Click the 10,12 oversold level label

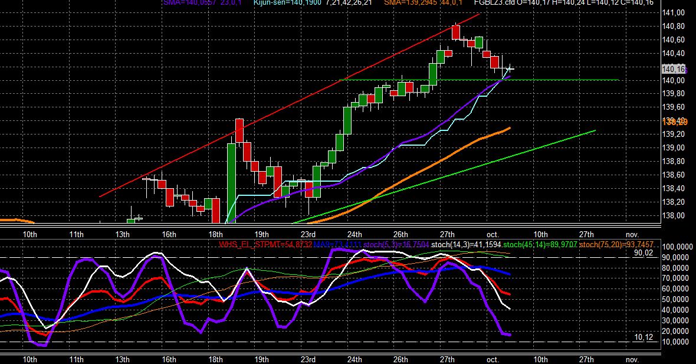[644, 337]
